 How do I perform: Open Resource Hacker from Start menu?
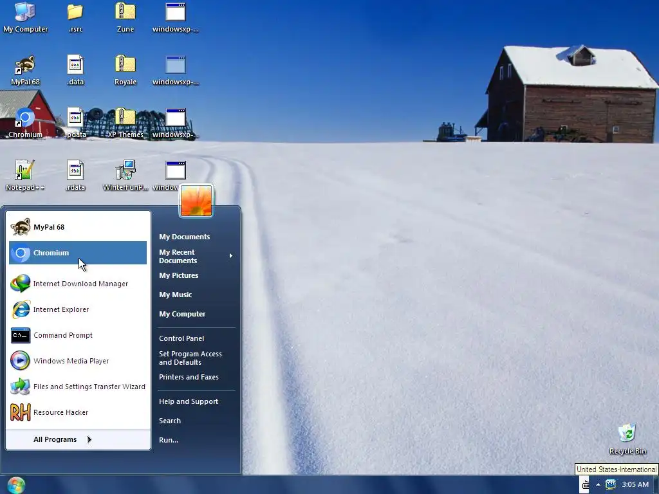(78, 412)
